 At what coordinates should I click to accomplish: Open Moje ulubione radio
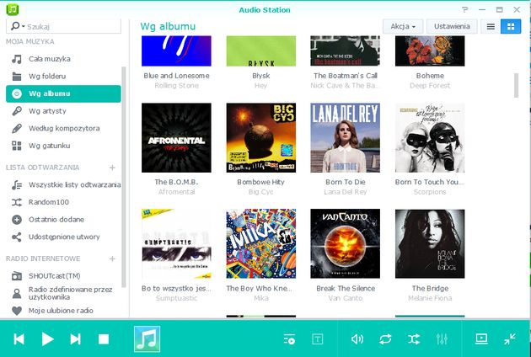coord(63,311)
